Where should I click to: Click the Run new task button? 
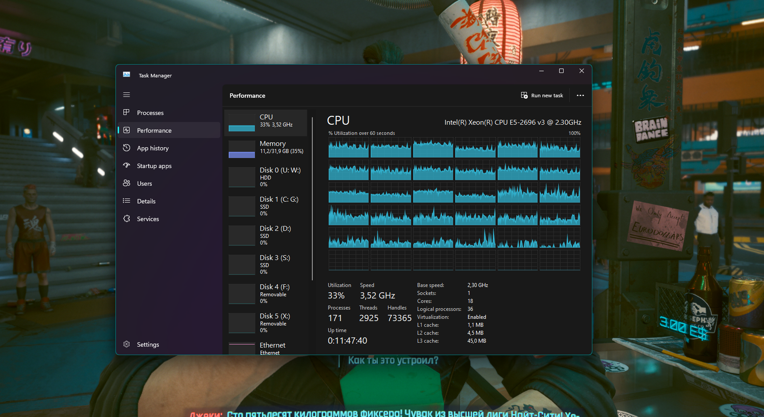[542, 96]
